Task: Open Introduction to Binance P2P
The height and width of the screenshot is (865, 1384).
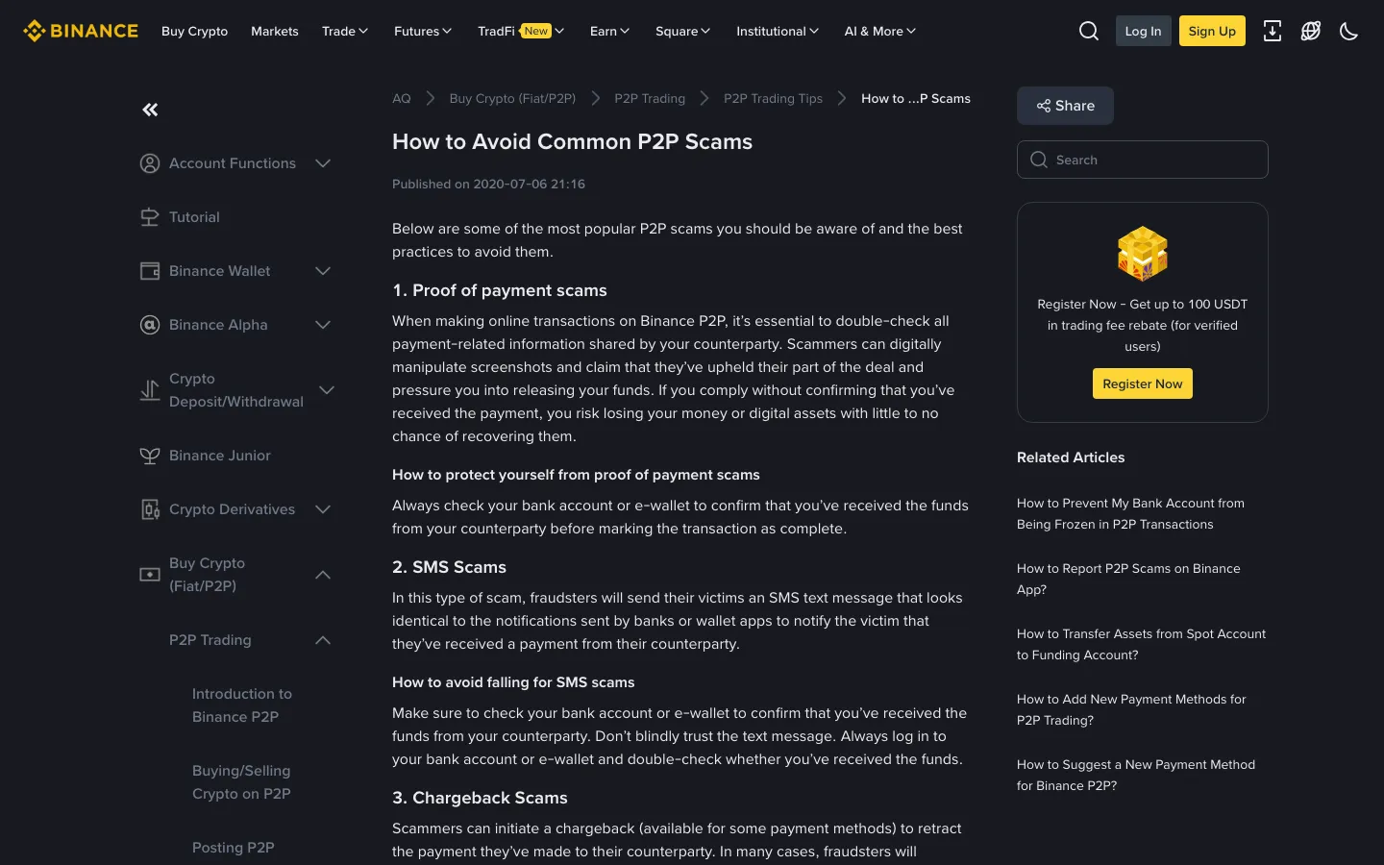Action: coord(242,705)
